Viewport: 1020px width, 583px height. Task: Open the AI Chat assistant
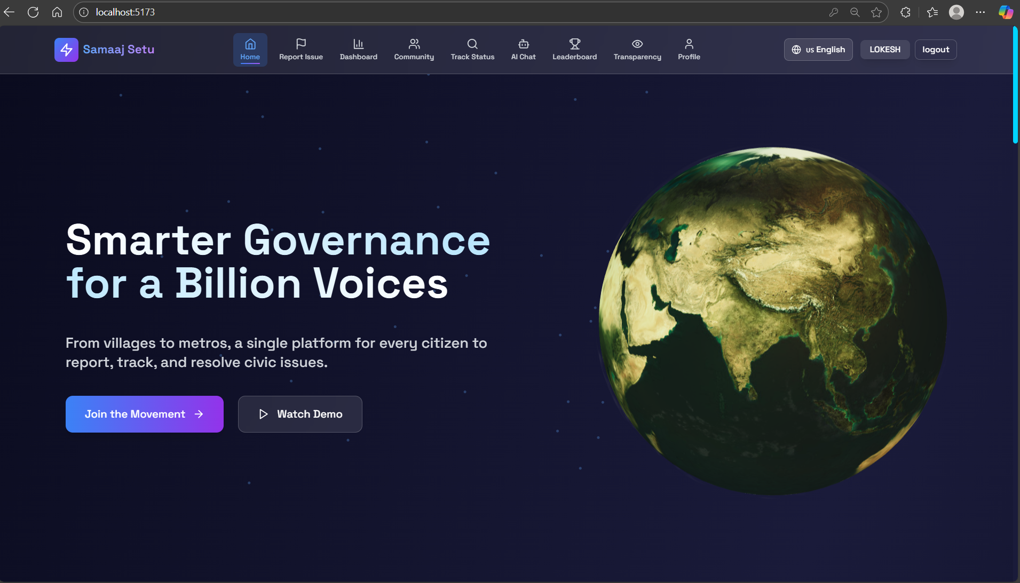tap(524, 50)
